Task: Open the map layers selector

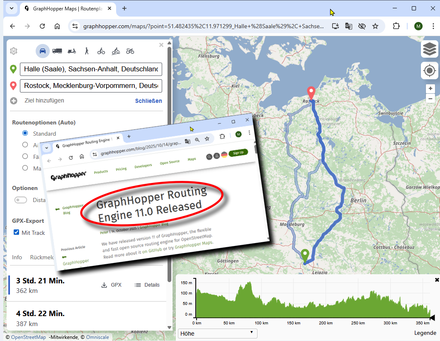Action: click(430, 49)
